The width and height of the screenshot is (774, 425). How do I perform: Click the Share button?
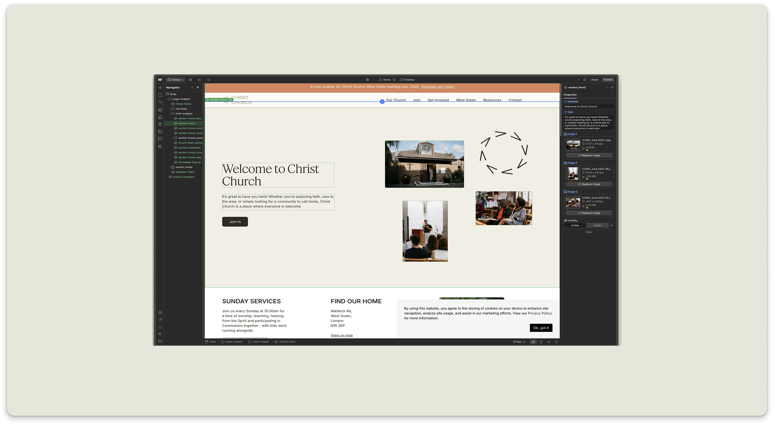tap(595, 79)
